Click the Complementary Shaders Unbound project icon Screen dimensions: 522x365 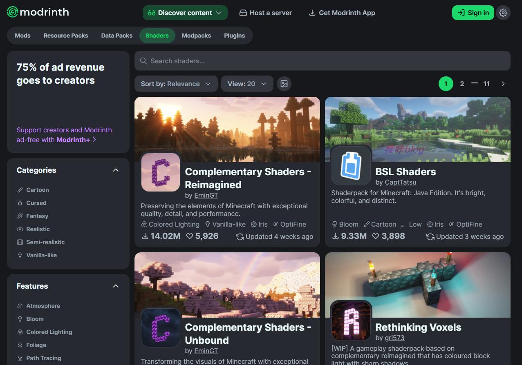(x=161, y=328)
